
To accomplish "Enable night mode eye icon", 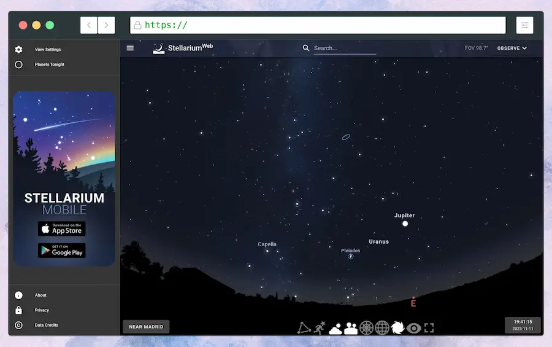I will click(414, 328).
